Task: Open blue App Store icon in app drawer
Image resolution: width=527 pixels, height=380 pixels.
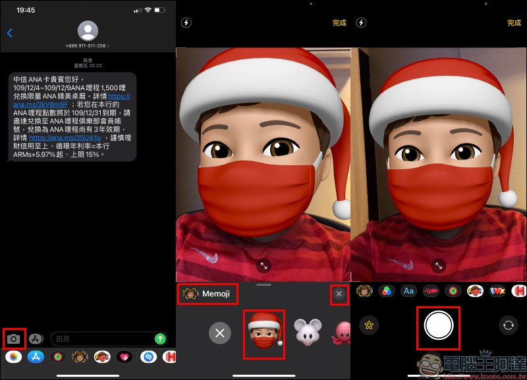Action: pos(36,357)
